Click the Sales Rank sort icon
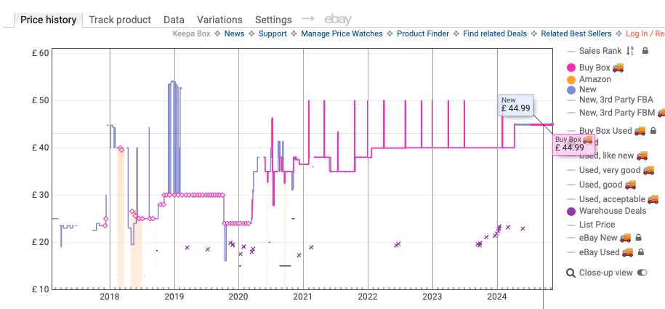Viewport: 665px width, 309px height. 630,51
